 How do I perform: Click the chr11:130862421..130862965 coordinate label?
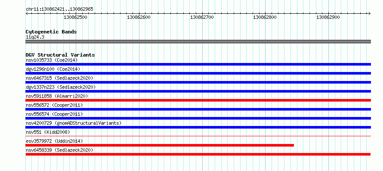(x=59, y=9)
